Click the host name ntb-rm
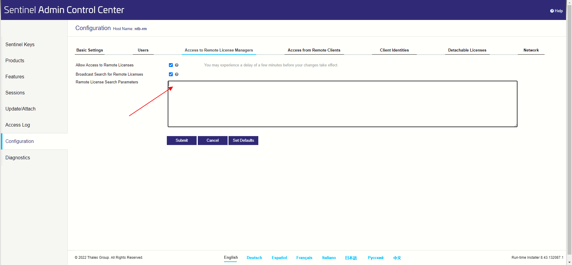Viewport: 572px width, 265px height. [141, 29]
